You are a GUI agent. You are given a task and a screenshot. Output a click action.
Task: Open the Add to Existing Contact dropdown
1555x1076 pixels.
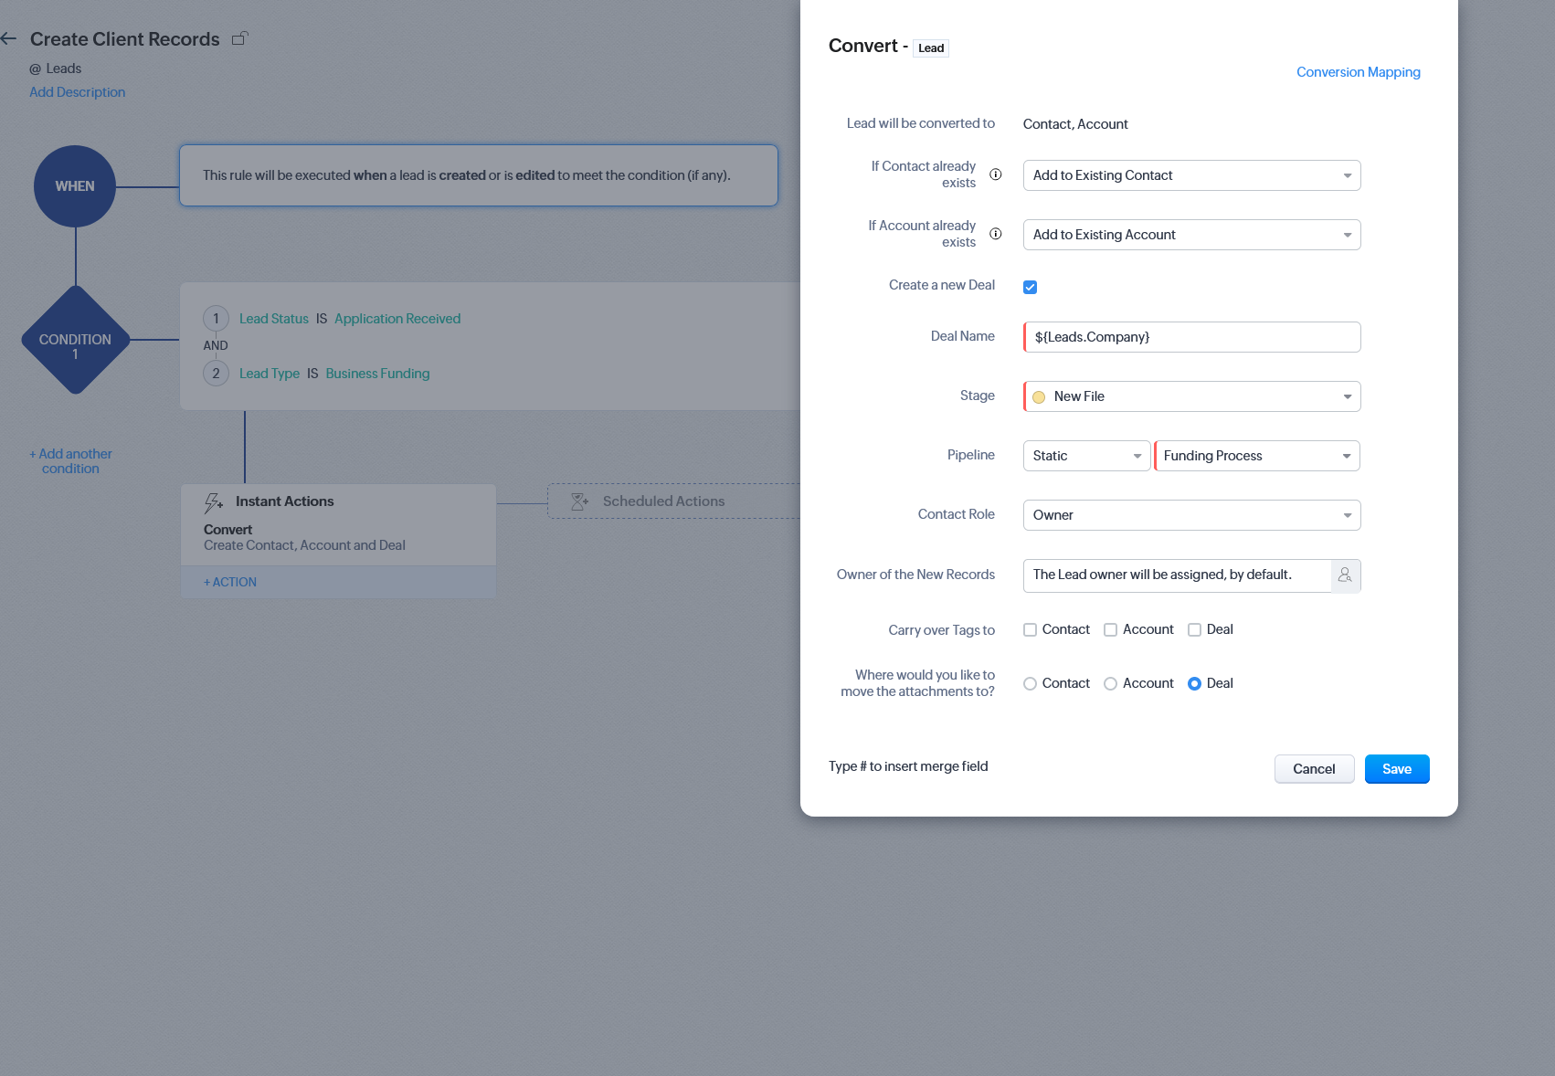(1347, 174)
